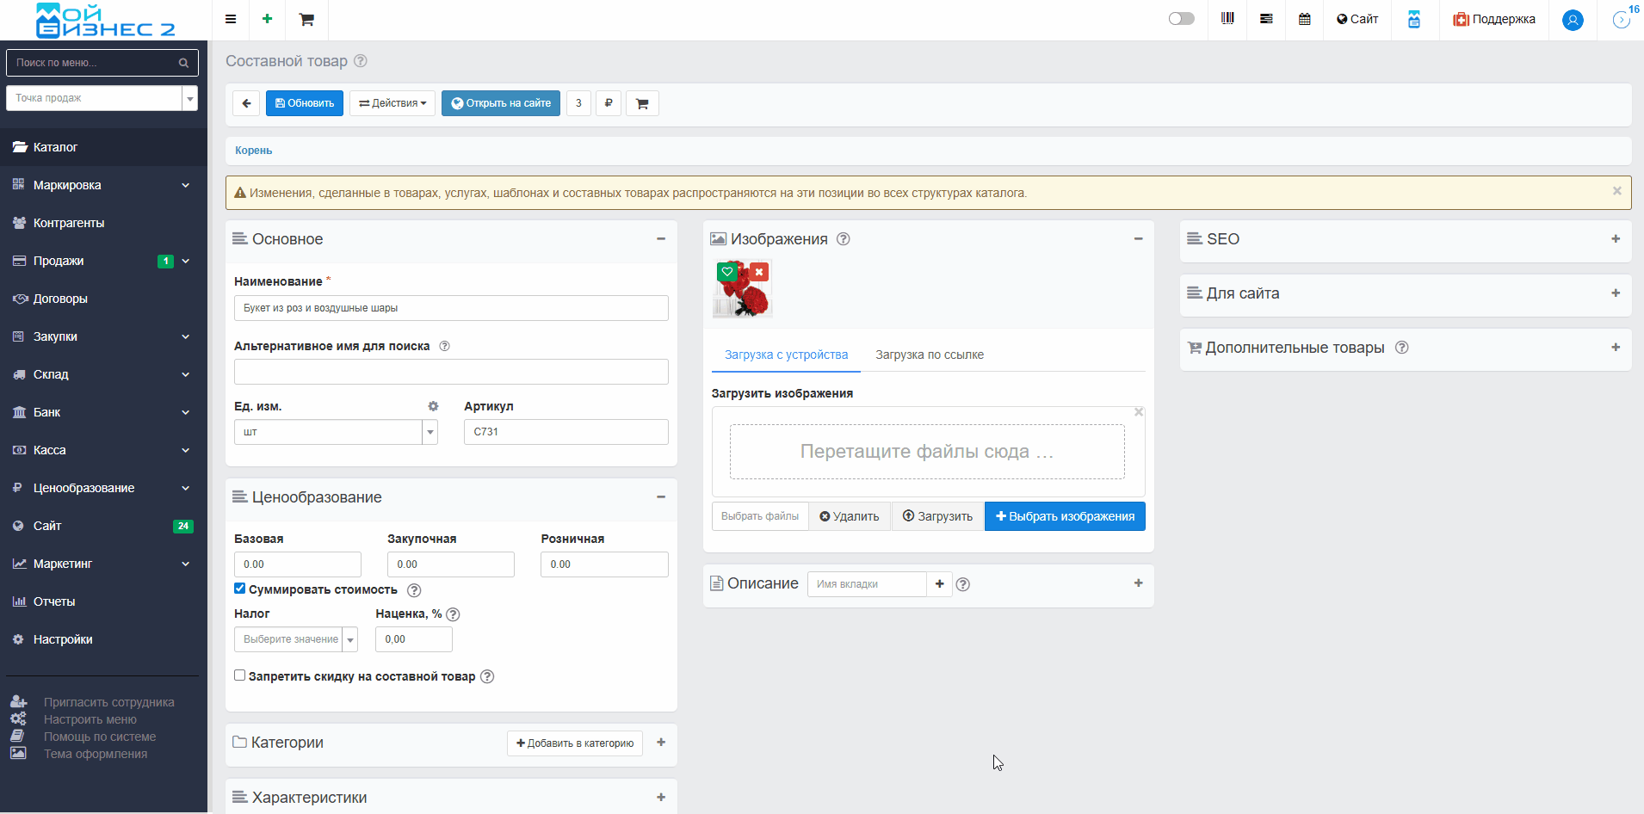1644x814 pixels.
Task: Click the Обновить button
Action: pos(304,103)
